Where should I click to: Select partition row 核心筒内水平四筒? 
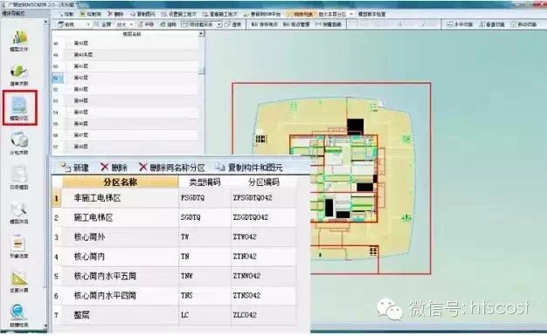point(174,296)
